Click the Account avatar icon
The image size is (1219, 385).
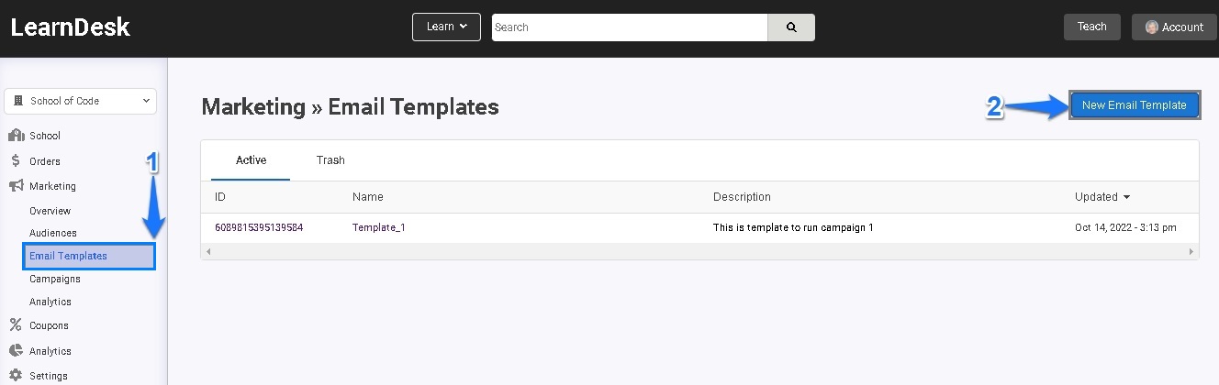pyautogui.click(x=1152, y=27)
